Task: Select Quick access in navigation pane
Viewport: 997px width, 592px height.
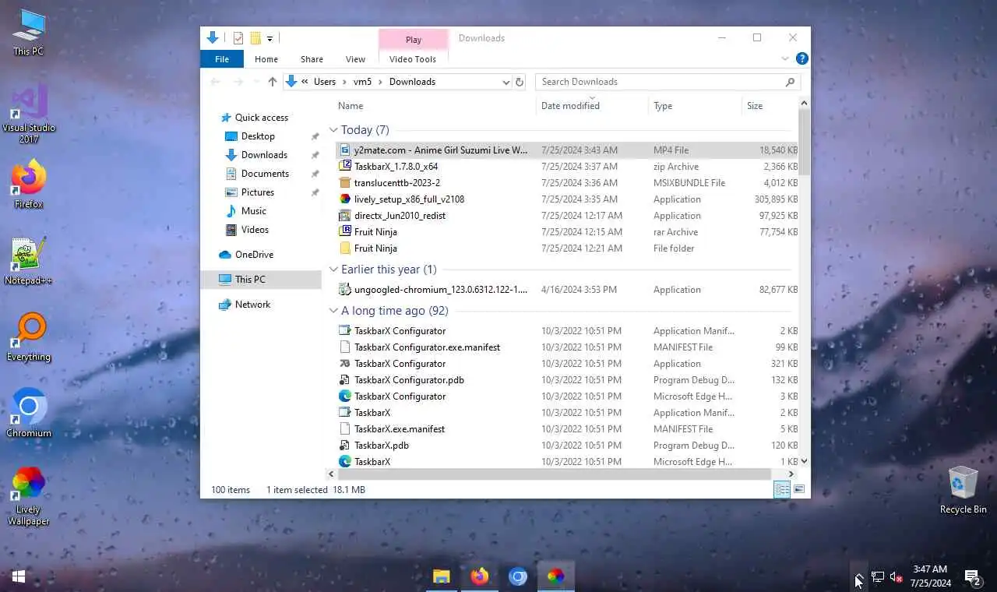Action: point(261,118)
